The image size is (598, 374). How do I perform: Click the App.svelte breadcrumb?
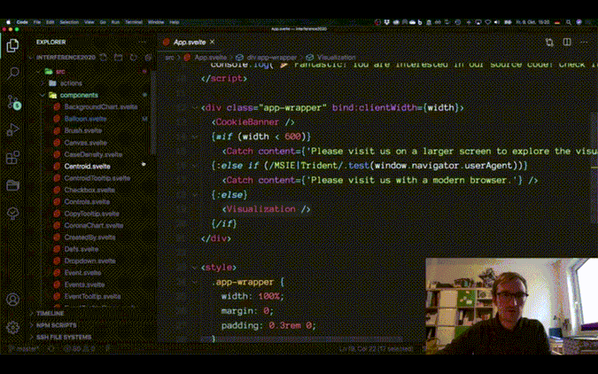tap(206, 58)
